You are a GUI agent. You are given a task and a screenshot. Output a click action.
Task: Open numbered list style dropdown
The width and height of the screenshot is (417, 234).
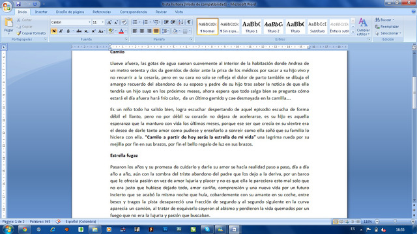(151, 22)
